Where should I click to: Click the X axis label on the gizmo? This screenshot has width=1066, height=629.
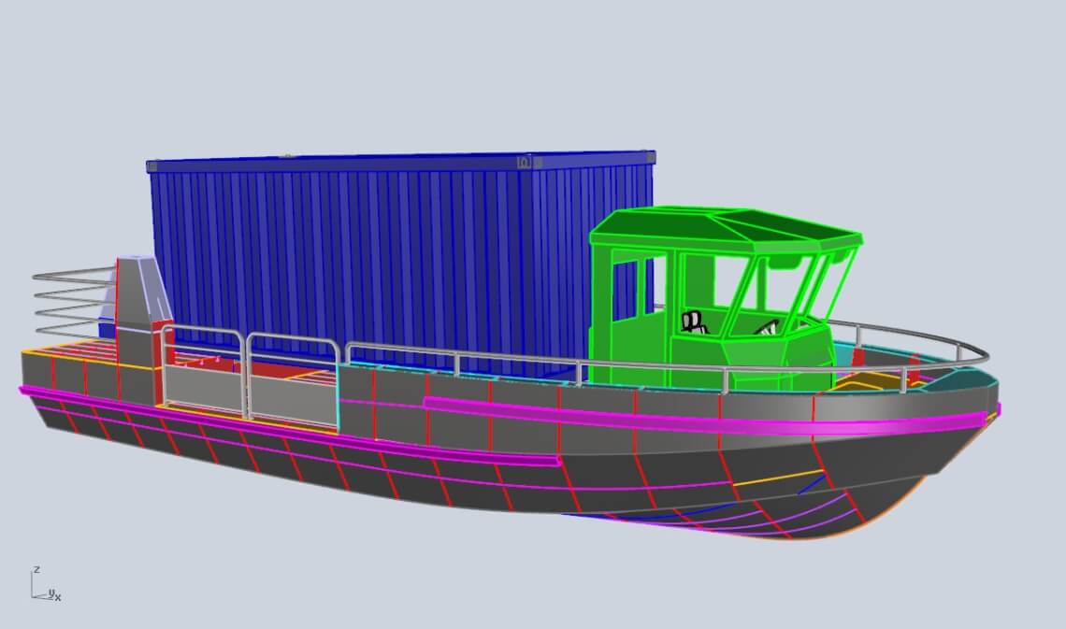(58, 597)
